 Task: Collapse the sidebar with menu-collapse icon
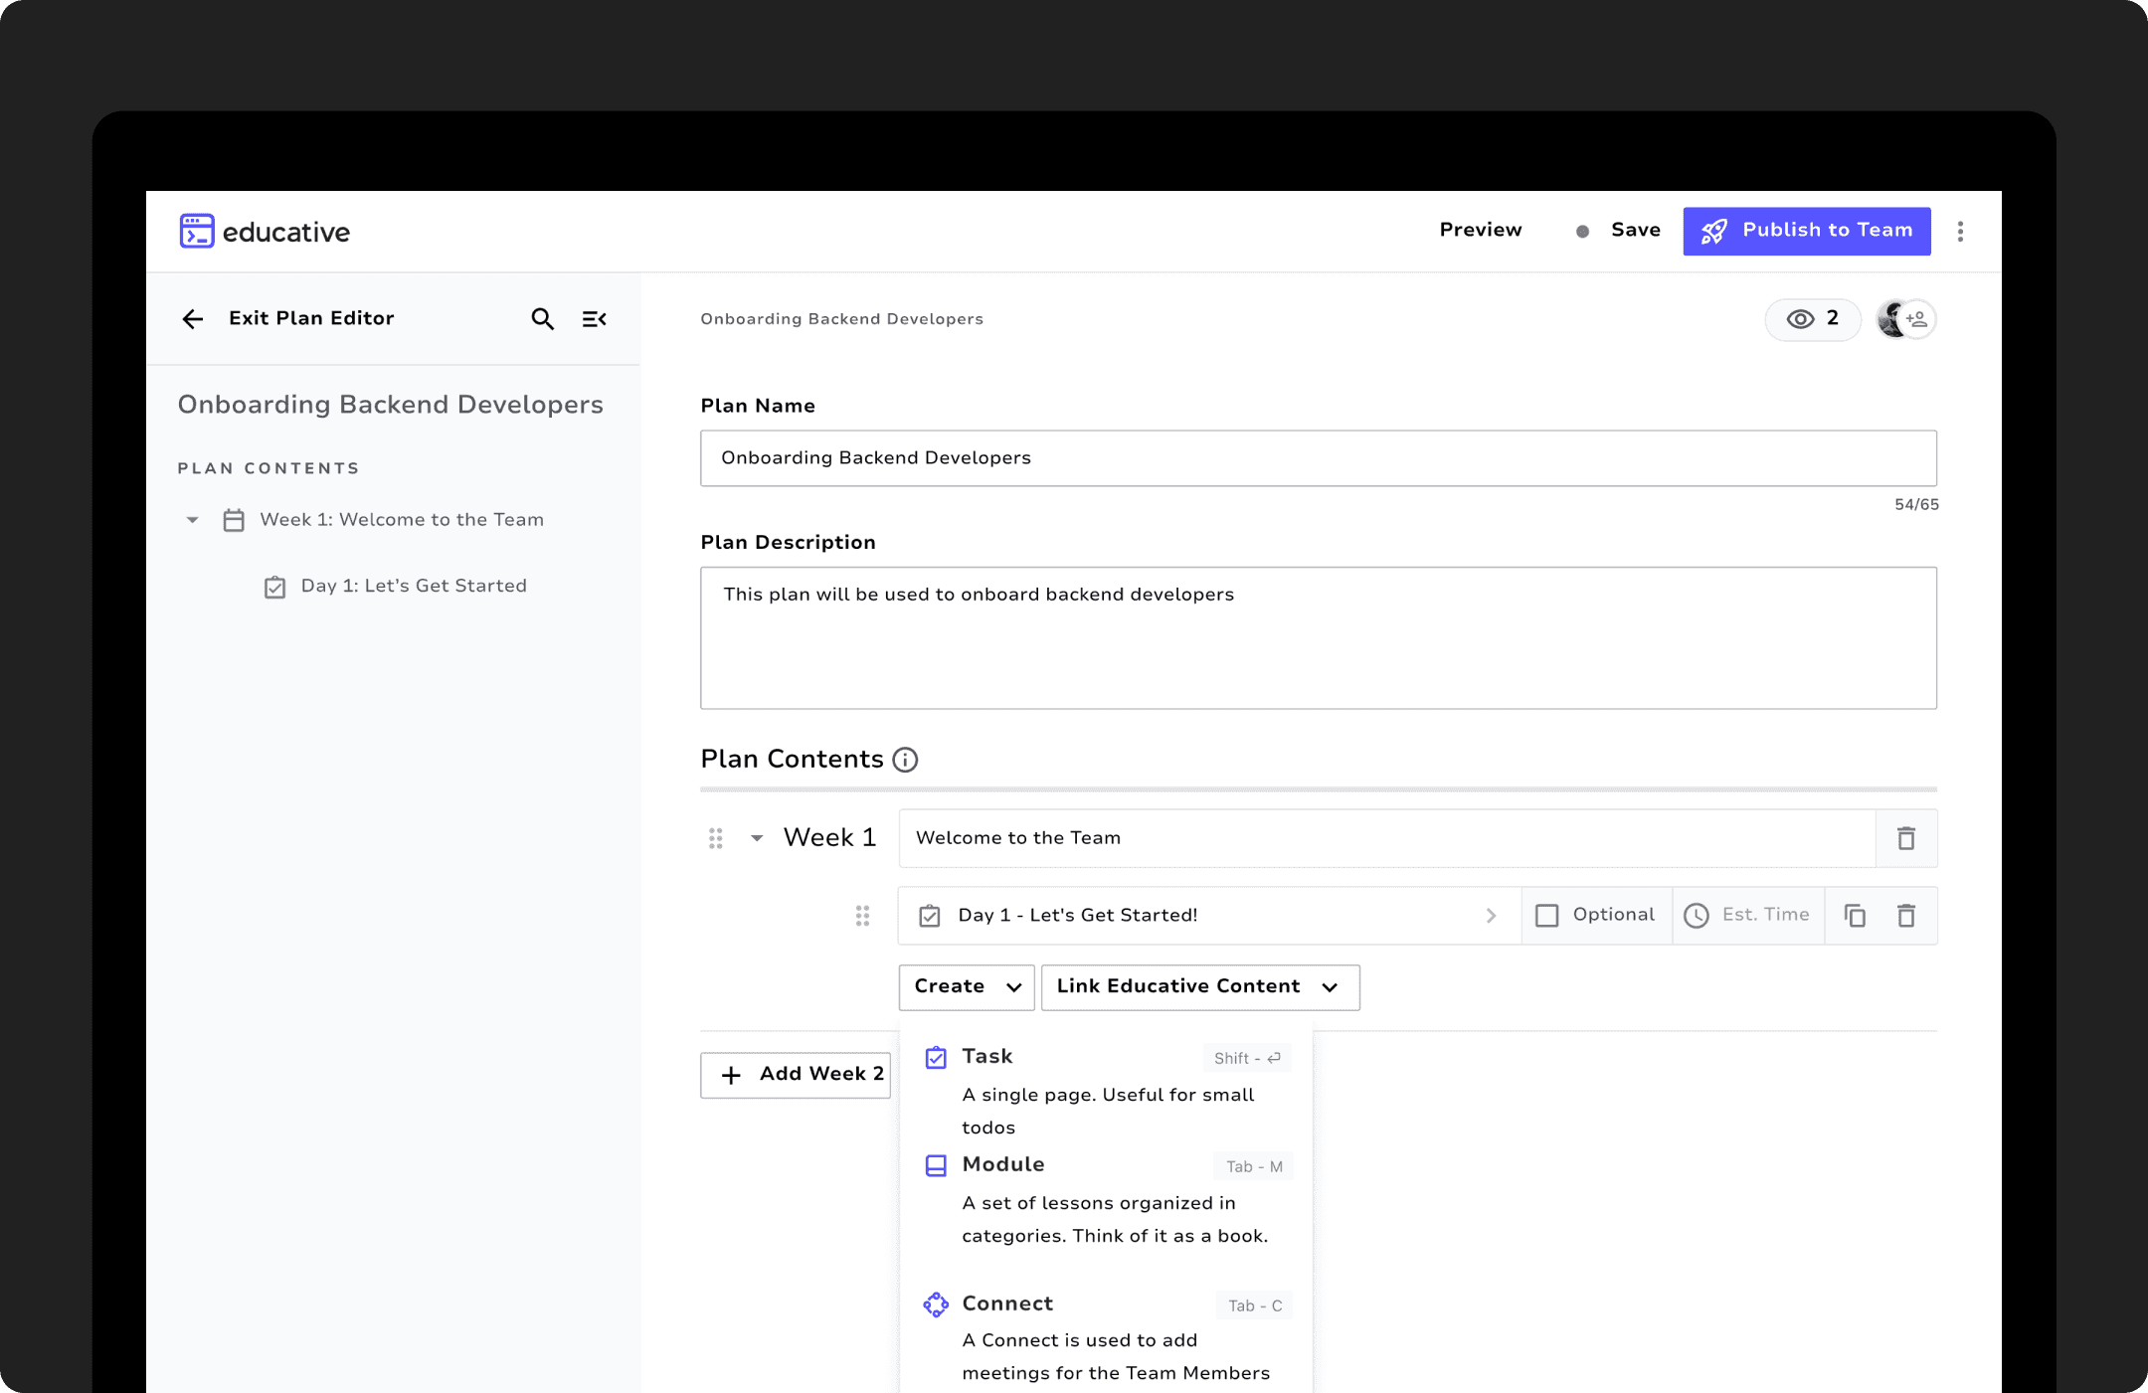(594, 319)
